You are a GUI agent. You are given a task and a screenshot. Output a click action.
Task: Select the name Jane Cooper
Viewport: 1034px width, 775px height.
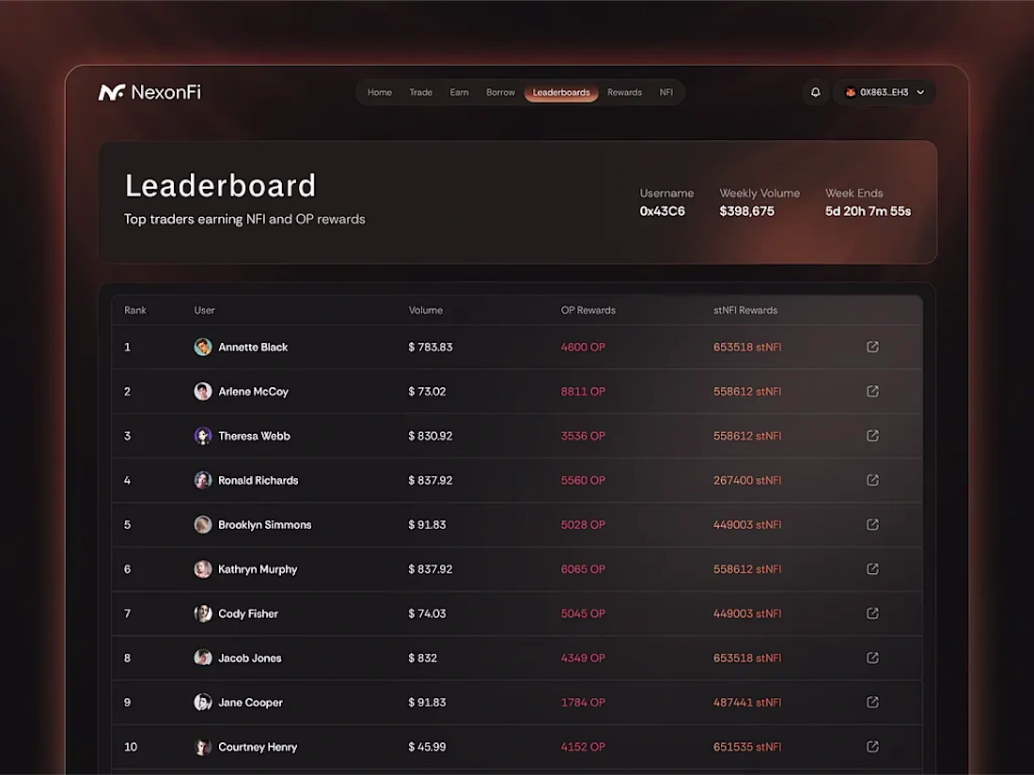click(250, 703)
